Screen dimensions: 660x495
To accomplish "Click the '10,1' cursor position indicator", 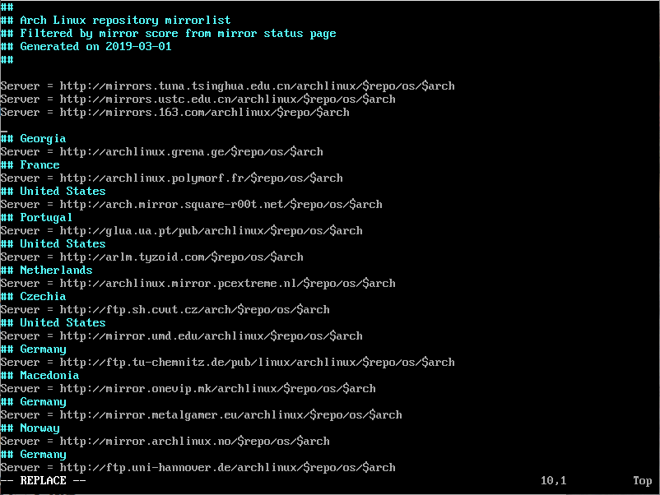I will point(554,481).
